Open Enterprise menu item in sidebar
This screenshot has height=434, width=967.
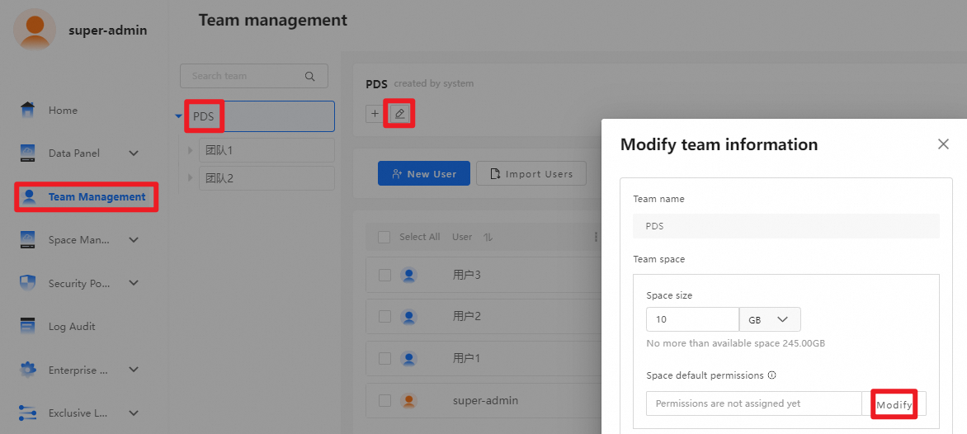[79, 370]
